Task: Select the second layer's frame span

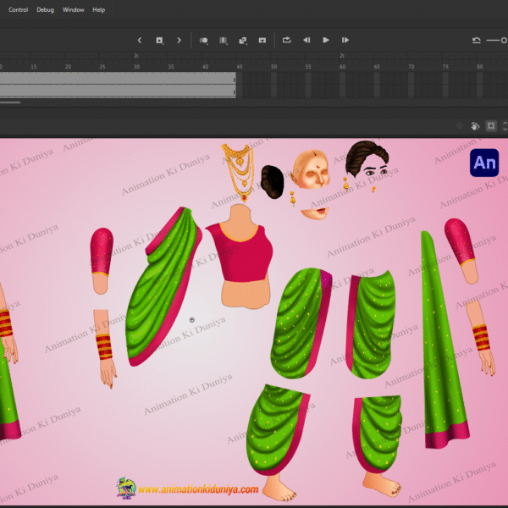Action: tap(118, 91)
